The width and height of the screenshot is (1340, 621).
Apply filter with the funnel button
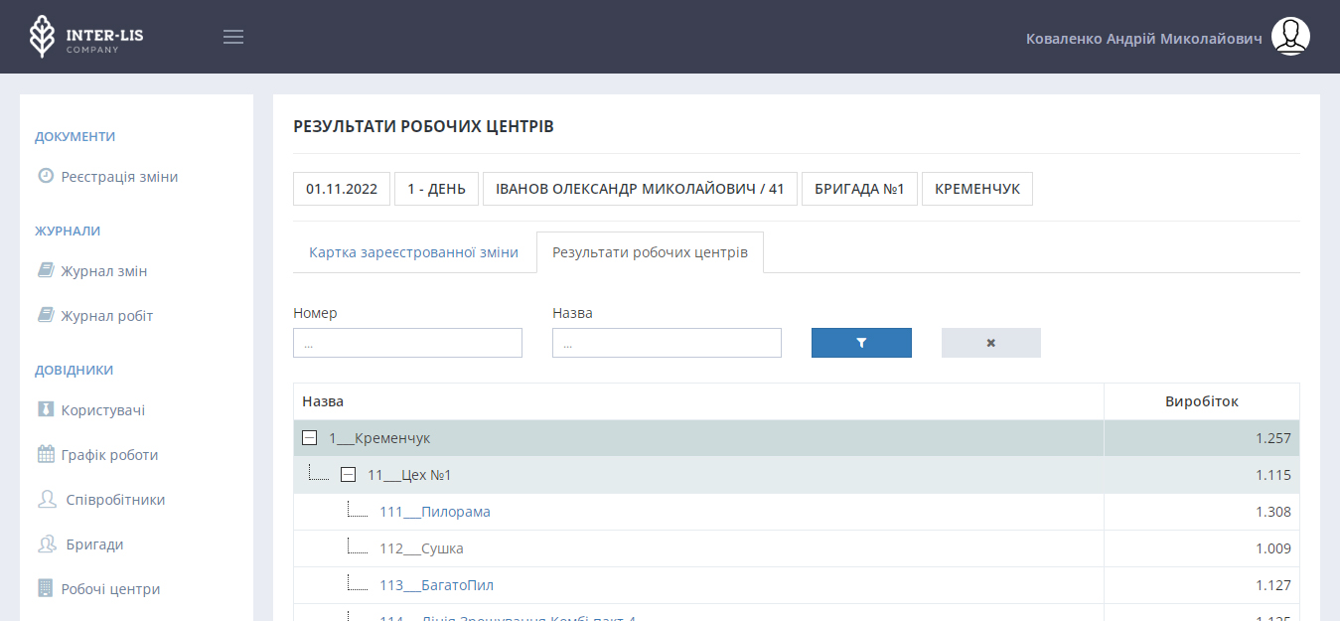tap(861, 343)
